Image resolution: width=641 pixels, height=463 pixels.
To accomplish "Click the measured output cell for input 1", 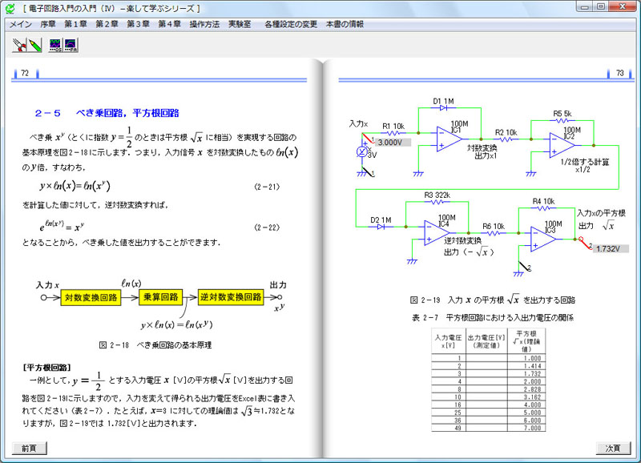I will click(x=486, y=358).
